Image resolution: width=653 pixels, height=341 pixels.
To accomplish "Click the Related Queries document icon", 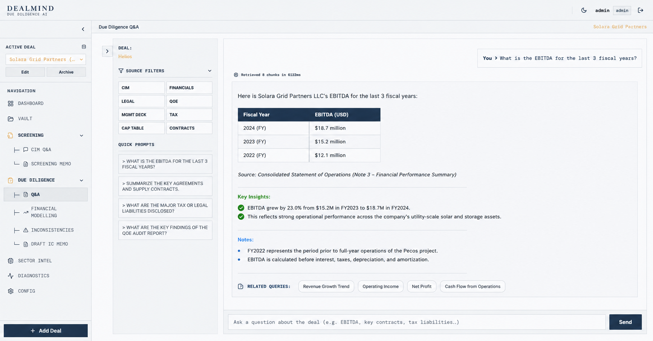I will click(x=241, y=286).
